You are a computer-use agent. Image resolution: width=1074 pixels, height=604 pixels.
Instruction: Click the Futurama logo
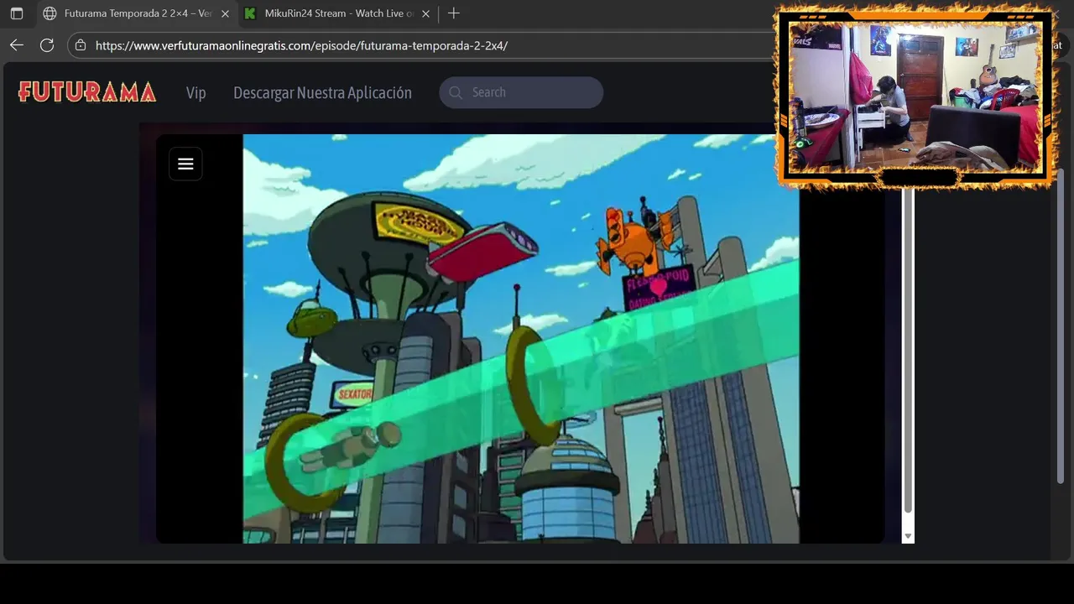[87, 92]
